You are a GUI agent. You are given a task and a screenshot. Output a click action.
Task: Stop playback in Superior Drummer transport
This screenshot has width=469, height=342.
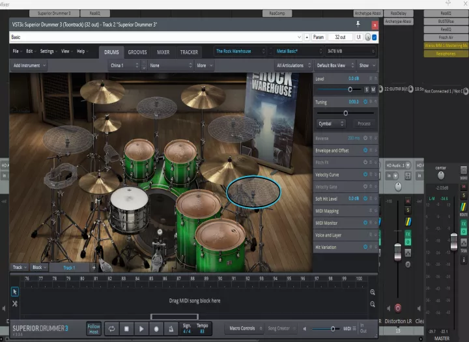click(126, 329)
